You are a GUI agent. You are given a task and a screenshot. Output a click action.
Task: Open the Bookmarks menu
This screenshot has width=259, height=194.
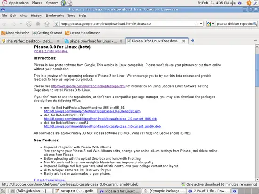pos(55,16)
